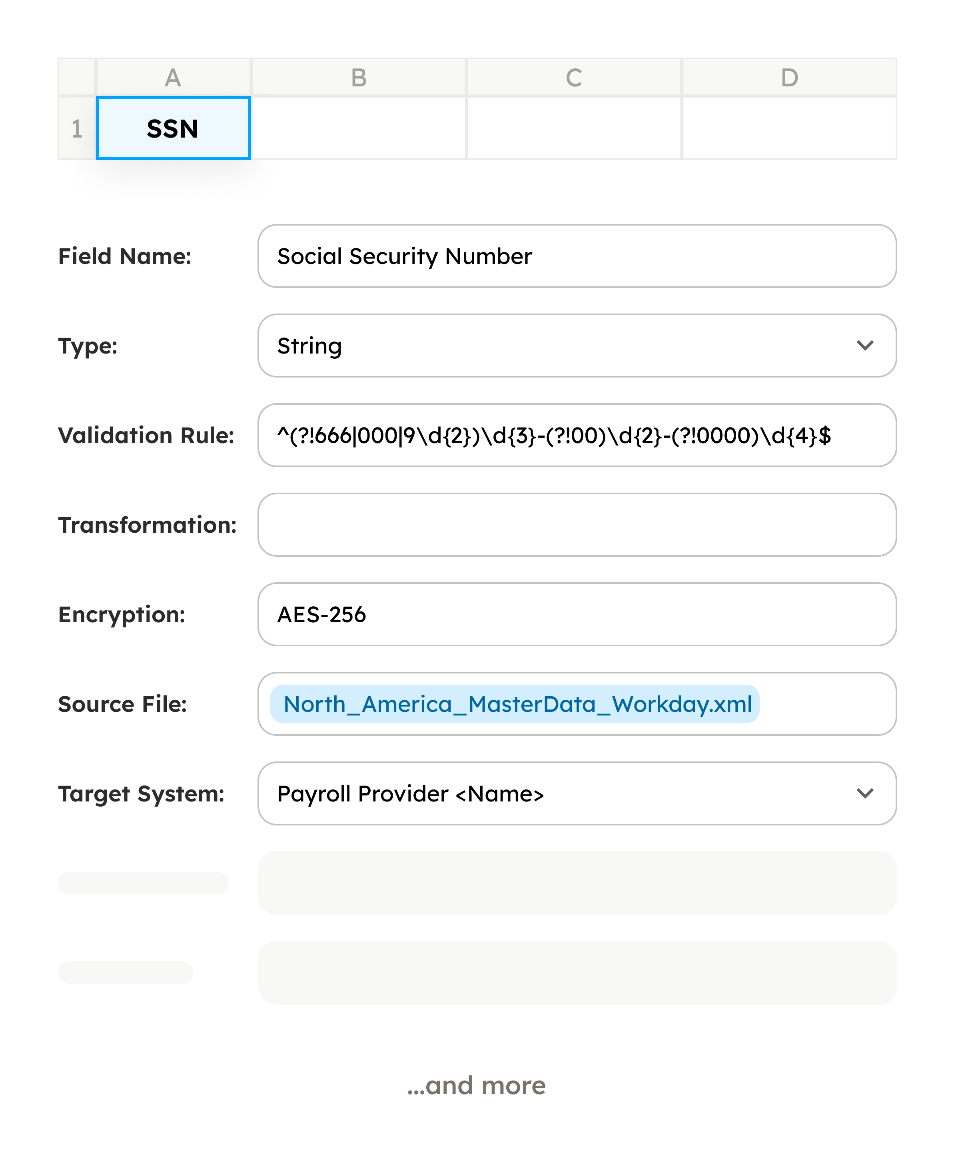Viewport: 958px width, 1159px height.
Task: Click column C header
Action: tap(574, 77)
